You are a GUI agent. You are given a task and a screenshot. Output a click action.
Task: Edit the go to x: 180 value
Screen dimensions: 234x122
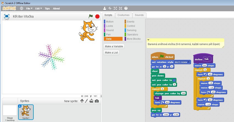pyautogui.click(x=166, y=115)
